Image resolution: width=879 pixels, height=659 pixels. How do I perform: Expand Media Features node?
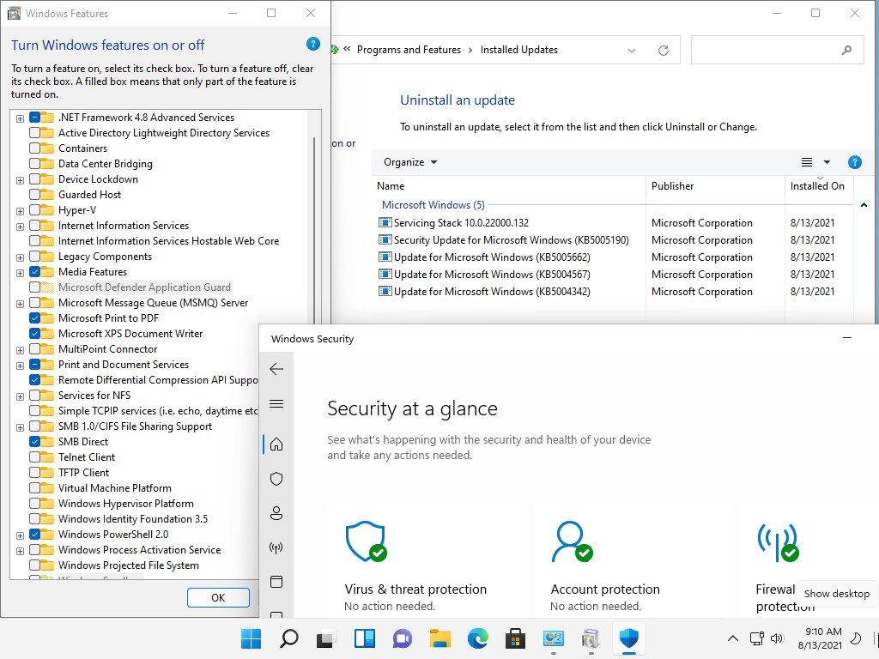coord(21,273)
